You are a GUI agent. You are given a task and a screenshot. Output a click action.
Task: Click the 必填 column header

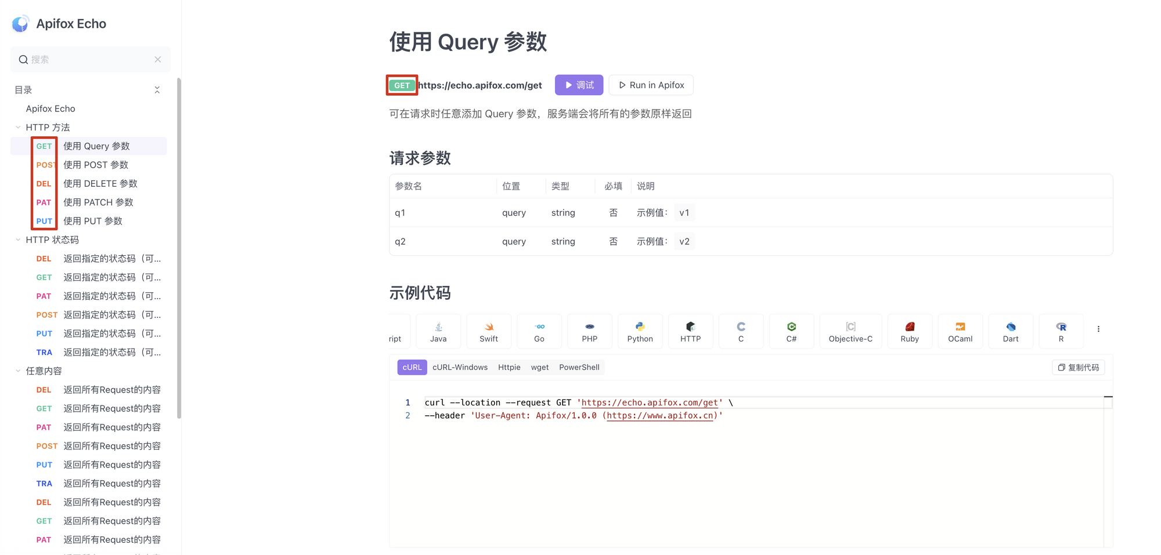tap(613, 186)
